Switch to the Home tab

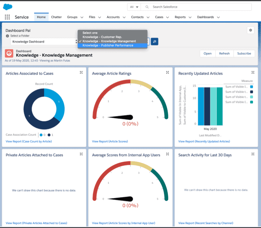tap(41, 17)
